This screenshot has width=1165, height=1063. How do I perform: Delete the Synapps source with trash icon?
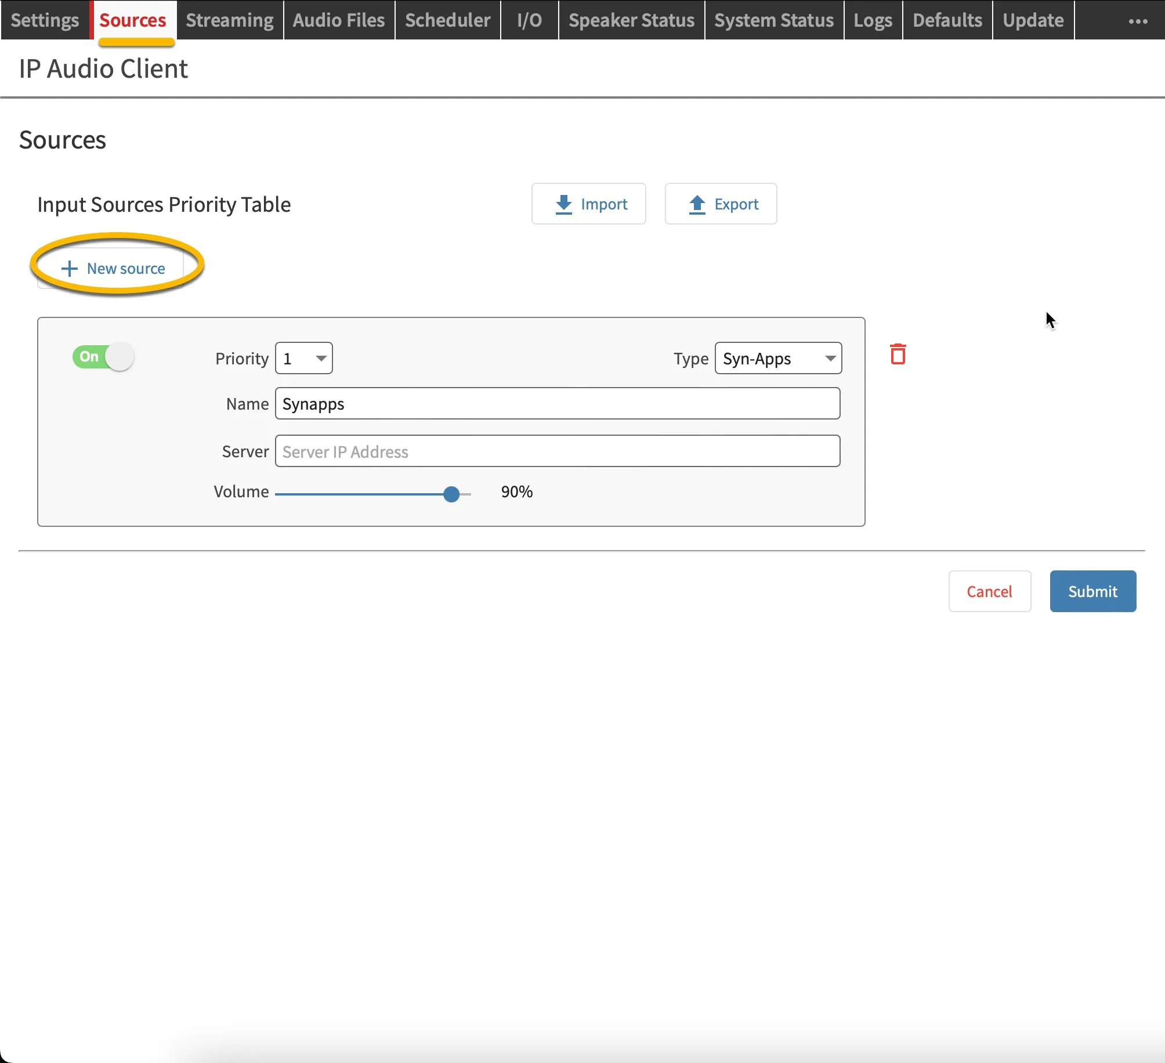tap(898, 354)
